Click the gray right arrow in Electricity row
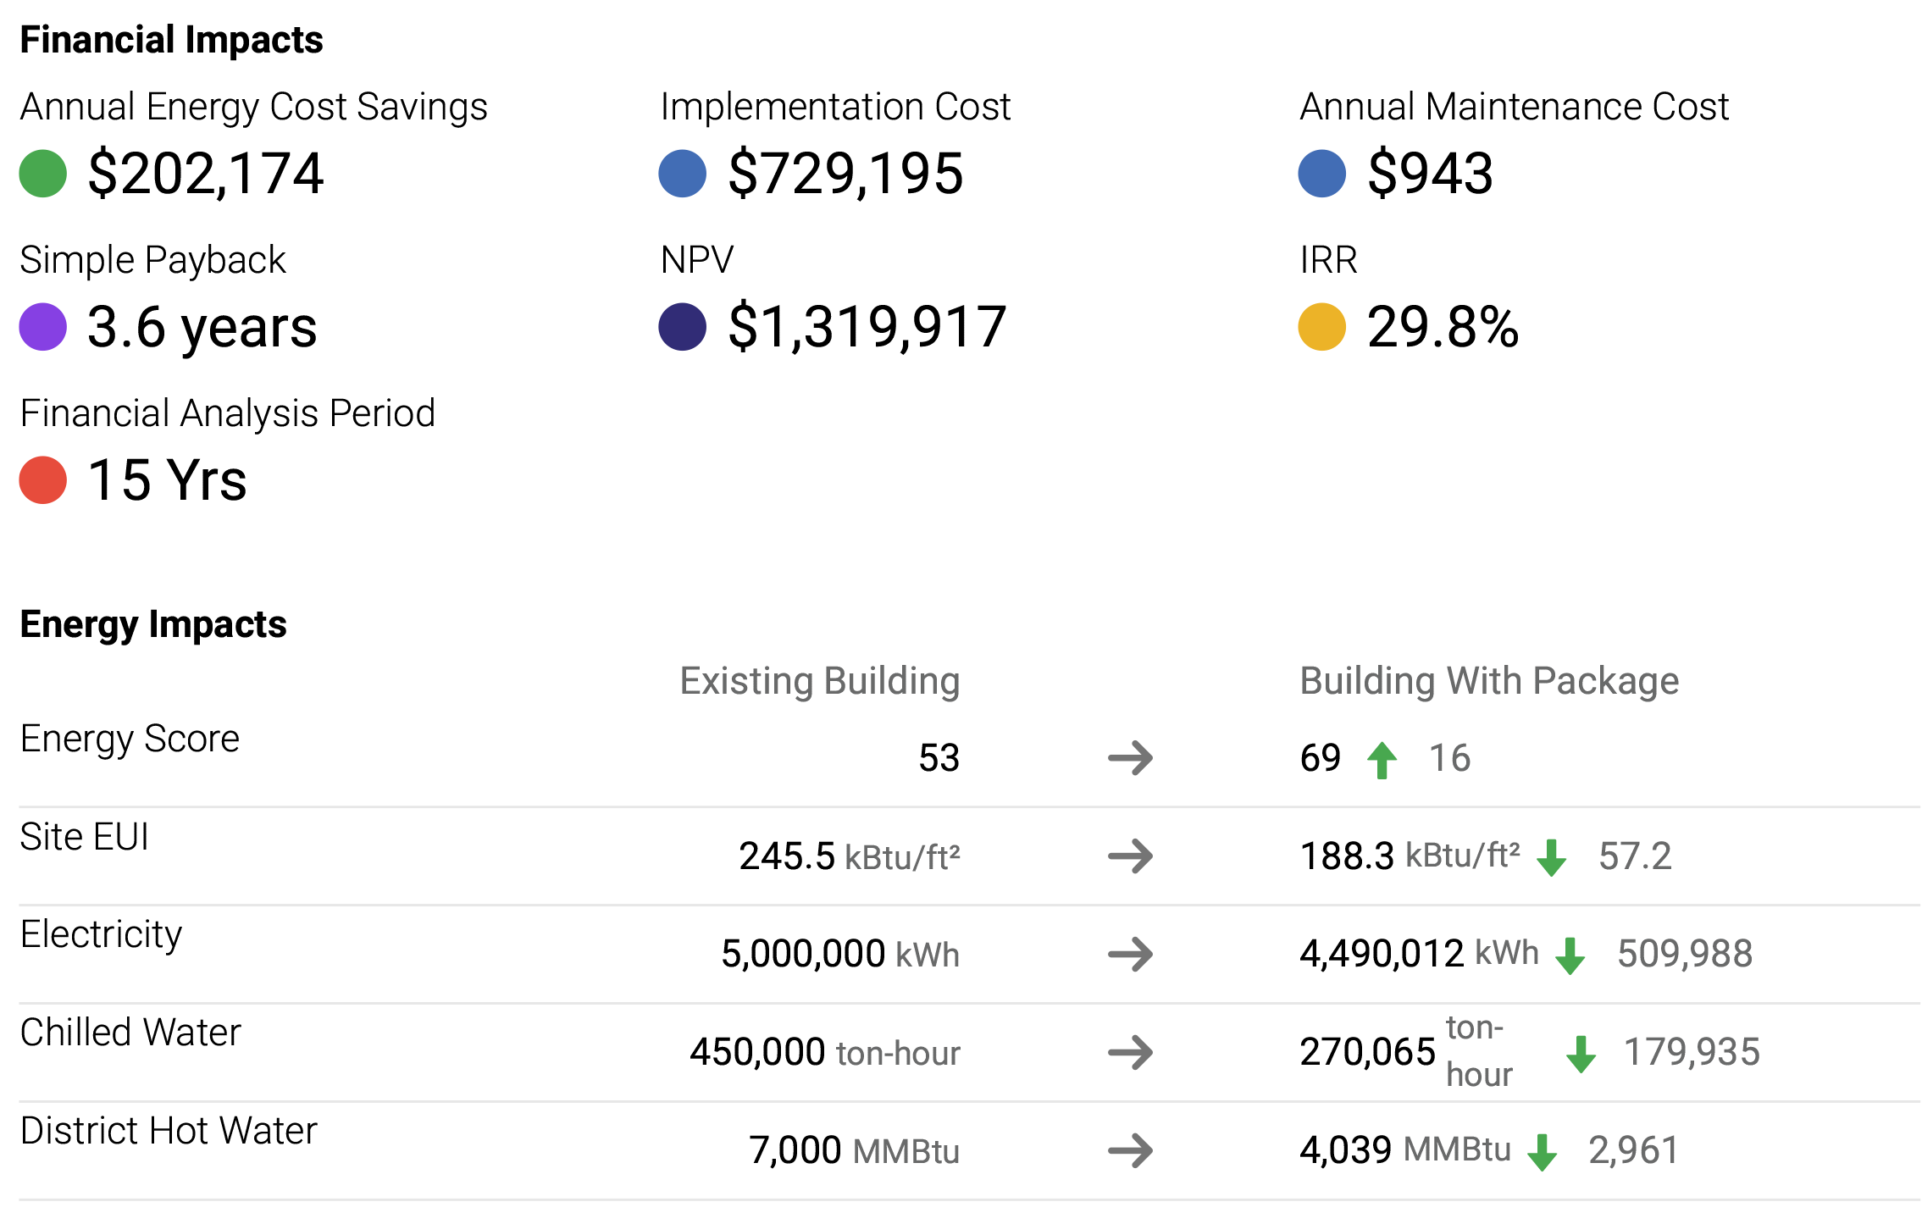 pyautogui.click(x=1131, y=955)
